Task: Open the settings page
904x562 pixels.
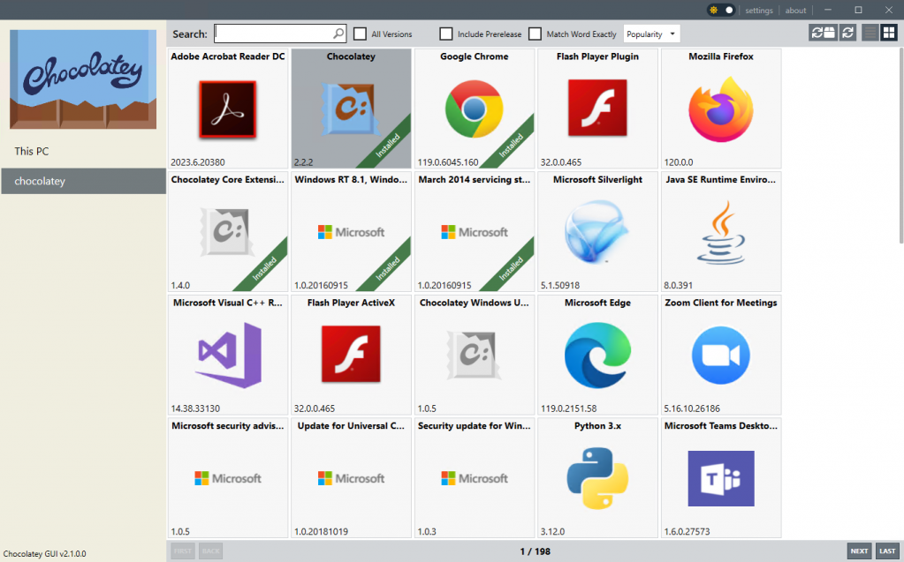Action: tap(759, 11)
